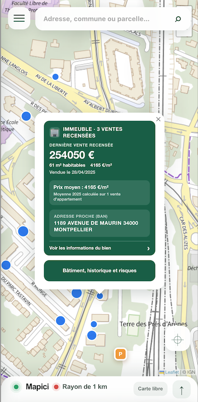Select blue marker near Av de la Liberté
The width and height of the screenshot is (198, 402).
point(56,77)
